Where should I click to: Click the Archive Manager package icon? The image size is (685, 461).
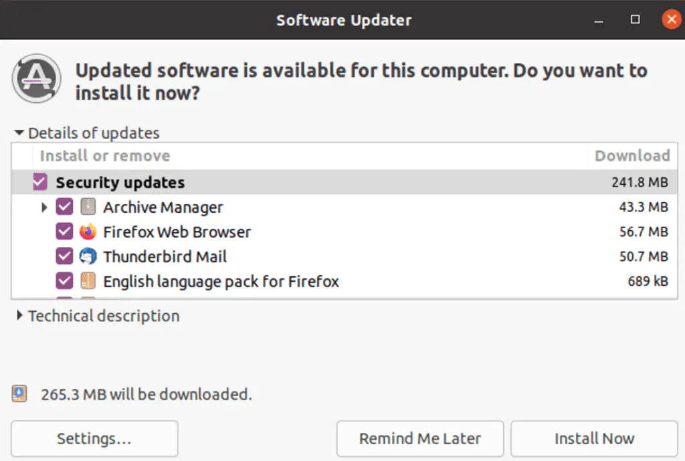click(x=88, y=207)
